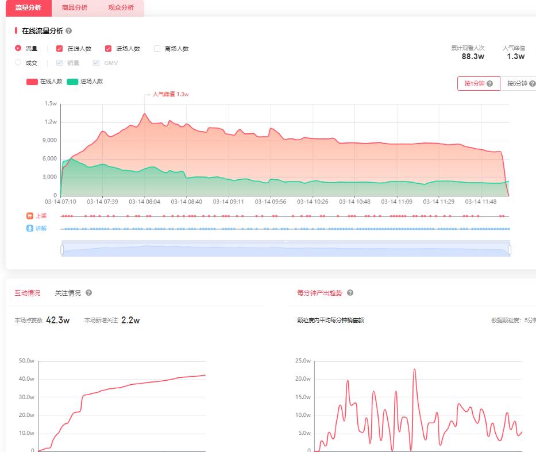This screenshot has height=452, width=536.
Task: Click help icon next to 关注情况
Action: click(88, 293)
